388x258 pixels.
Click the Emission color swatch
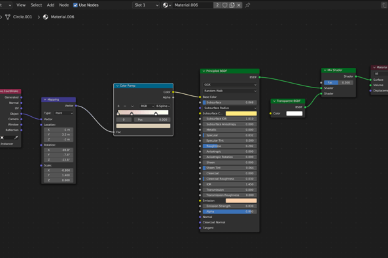click(241, 201)
